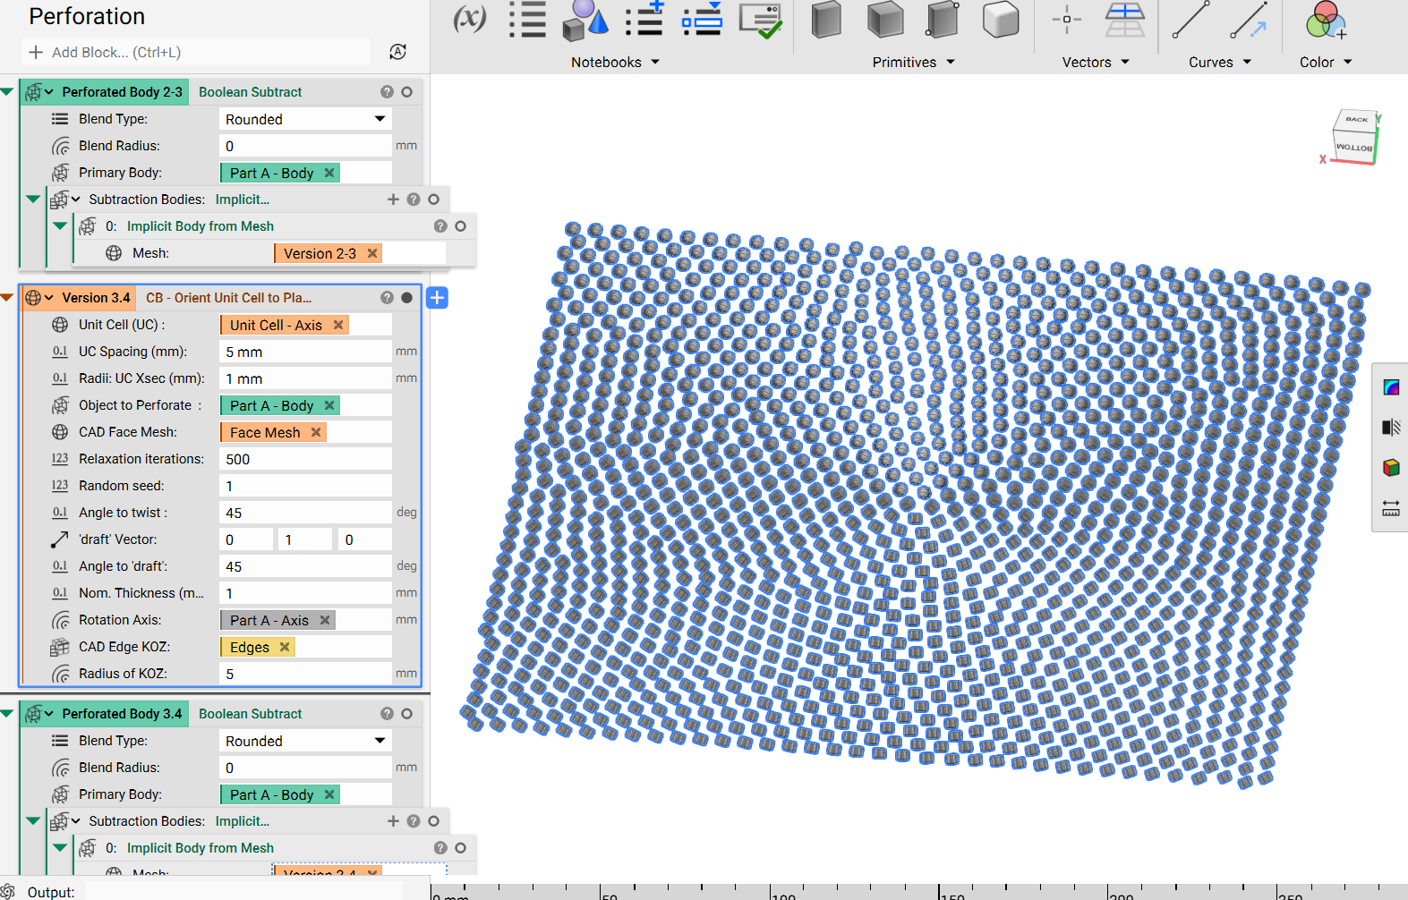Collapse the lower Subtraction Bodies section
The height and width of the screenshot is (900, 1408).
tap(33, 821)
